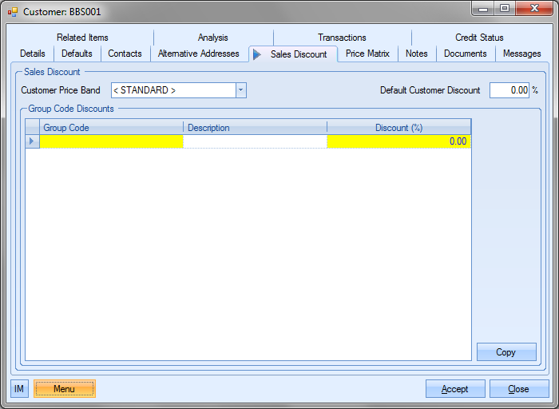Click the Default Customer Discount field
Screen dimensions: 559x409
coord(509,90)
